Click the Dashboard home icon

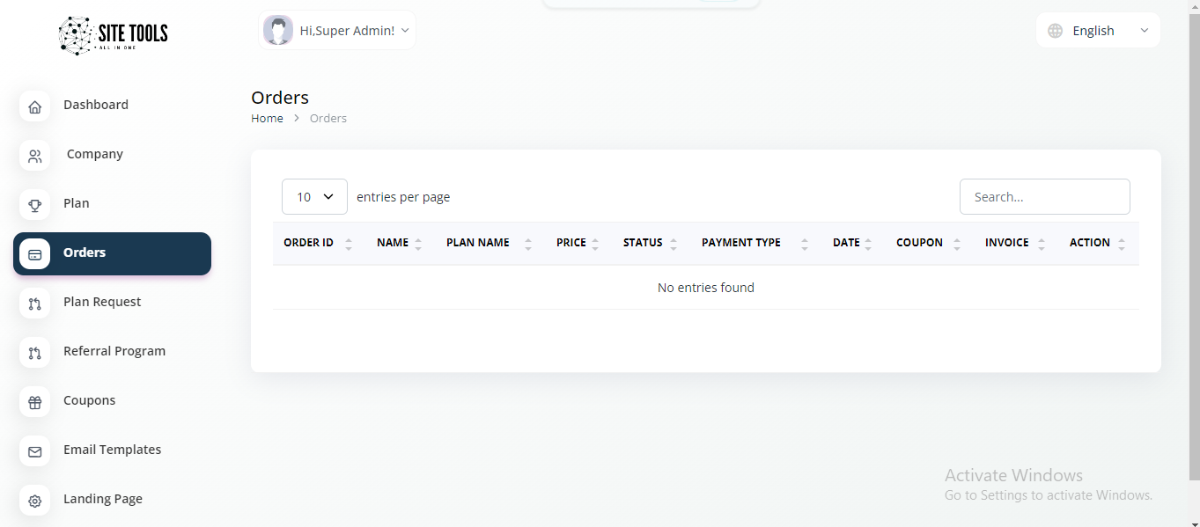click(x=34, y=107)
